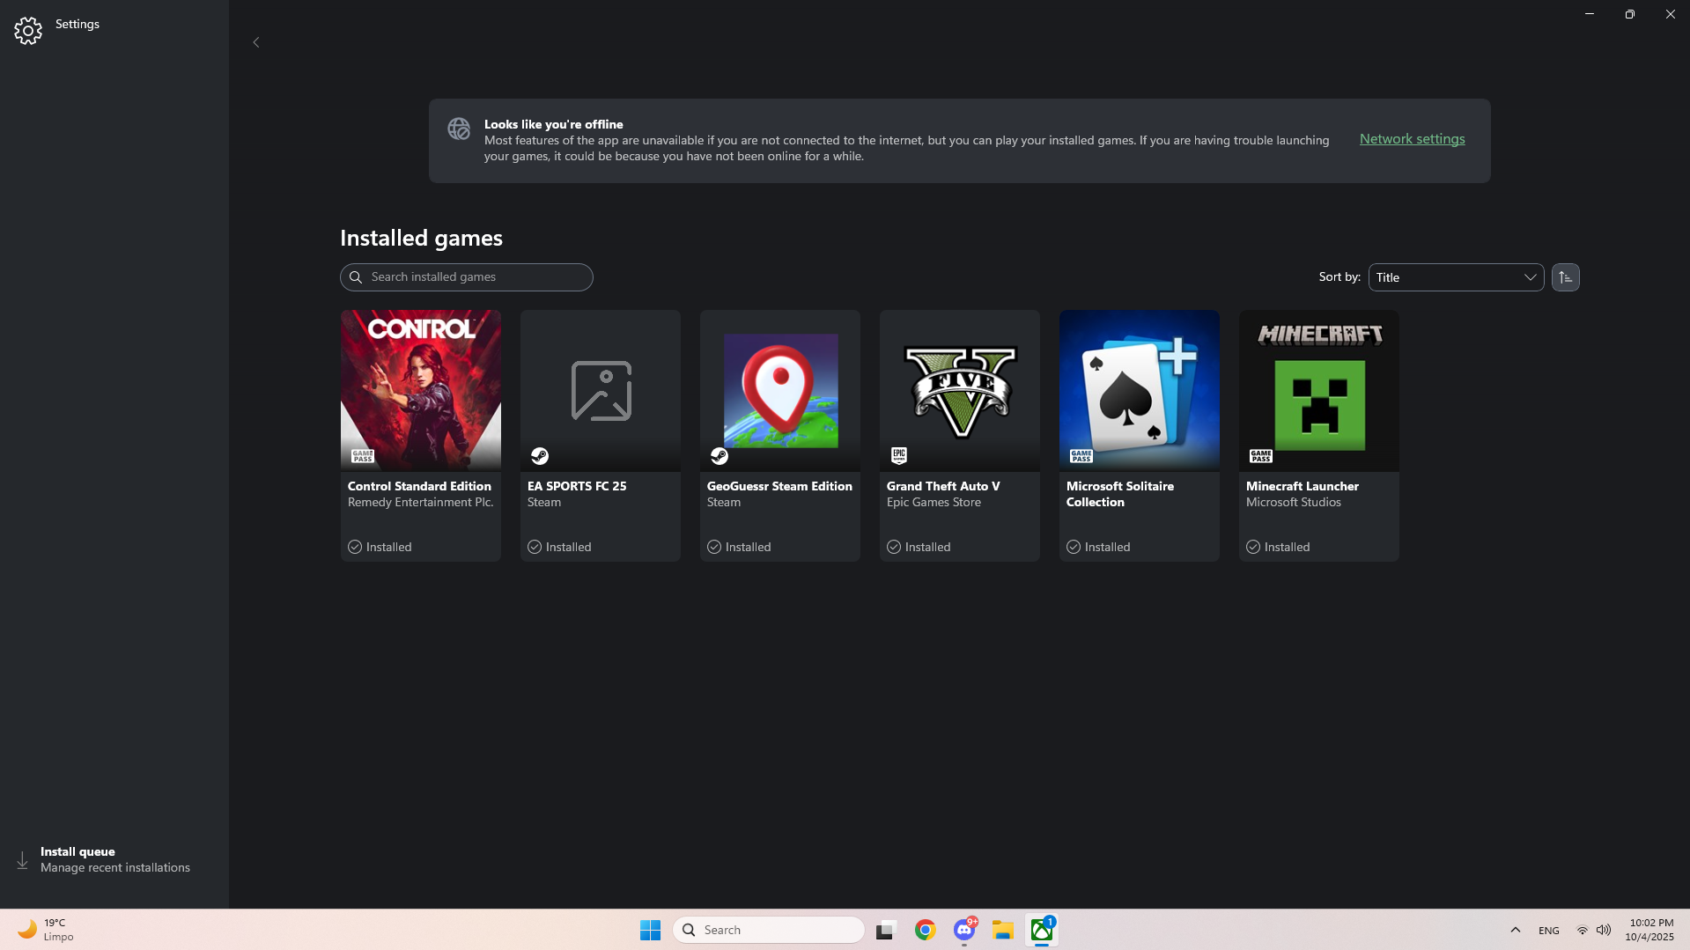Go back with the arrow button
The width and height of the screenshot is (1690, 950).
256,42
